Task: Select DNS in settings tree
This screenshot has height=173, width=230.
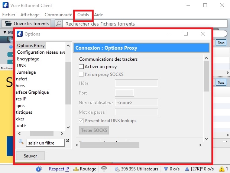Action: (22, 66)
